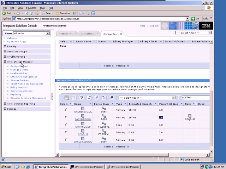Select the SPACEMGPOOL radio button
The image size is (226, 169).
click(66, 140)
